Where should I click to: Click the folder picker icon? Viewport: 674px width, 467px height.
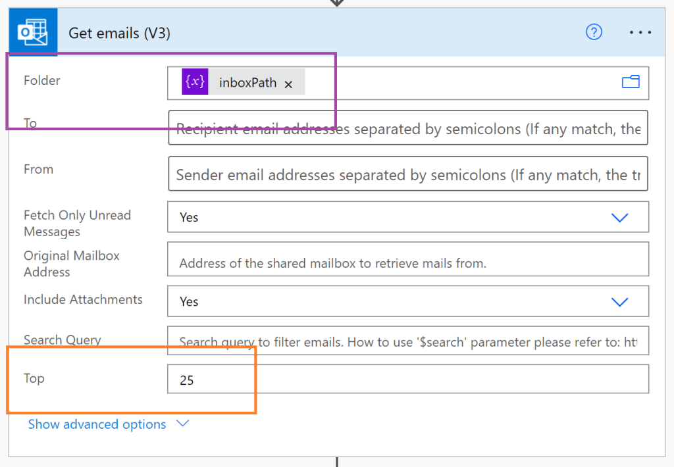coord(631,82)
